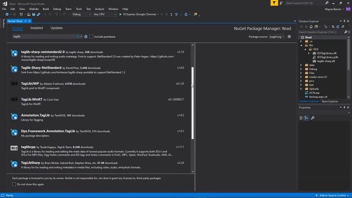352x198 pixels.
Task: Click the taglib package search field
Action: (45, 37)
